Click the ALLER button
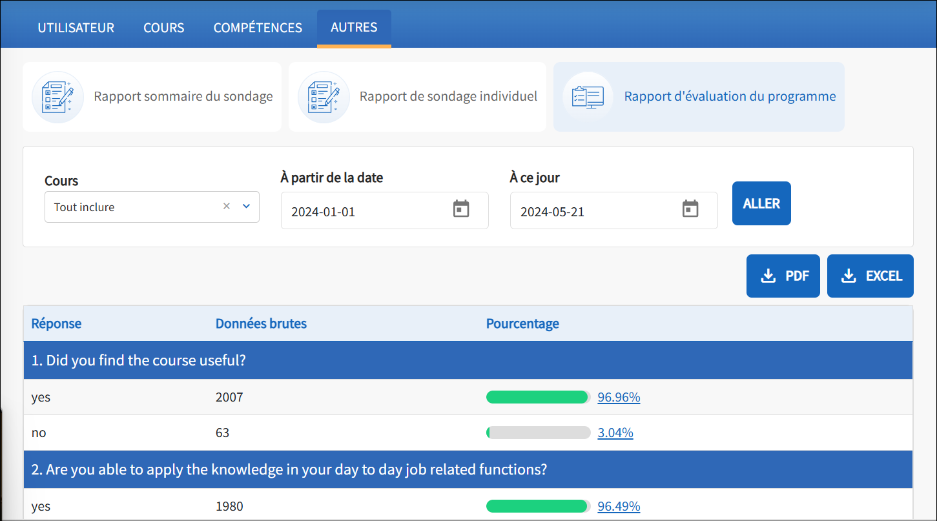The width and height of the screenshot is (937, 521). (761, 203)
